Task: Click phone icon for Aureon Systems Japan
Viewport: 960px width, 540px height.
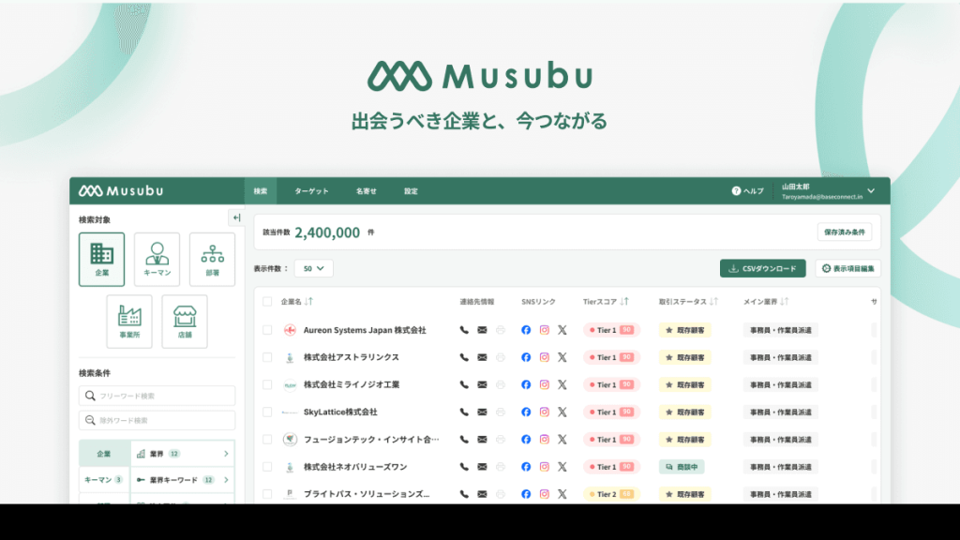Action: click(464, 330)
